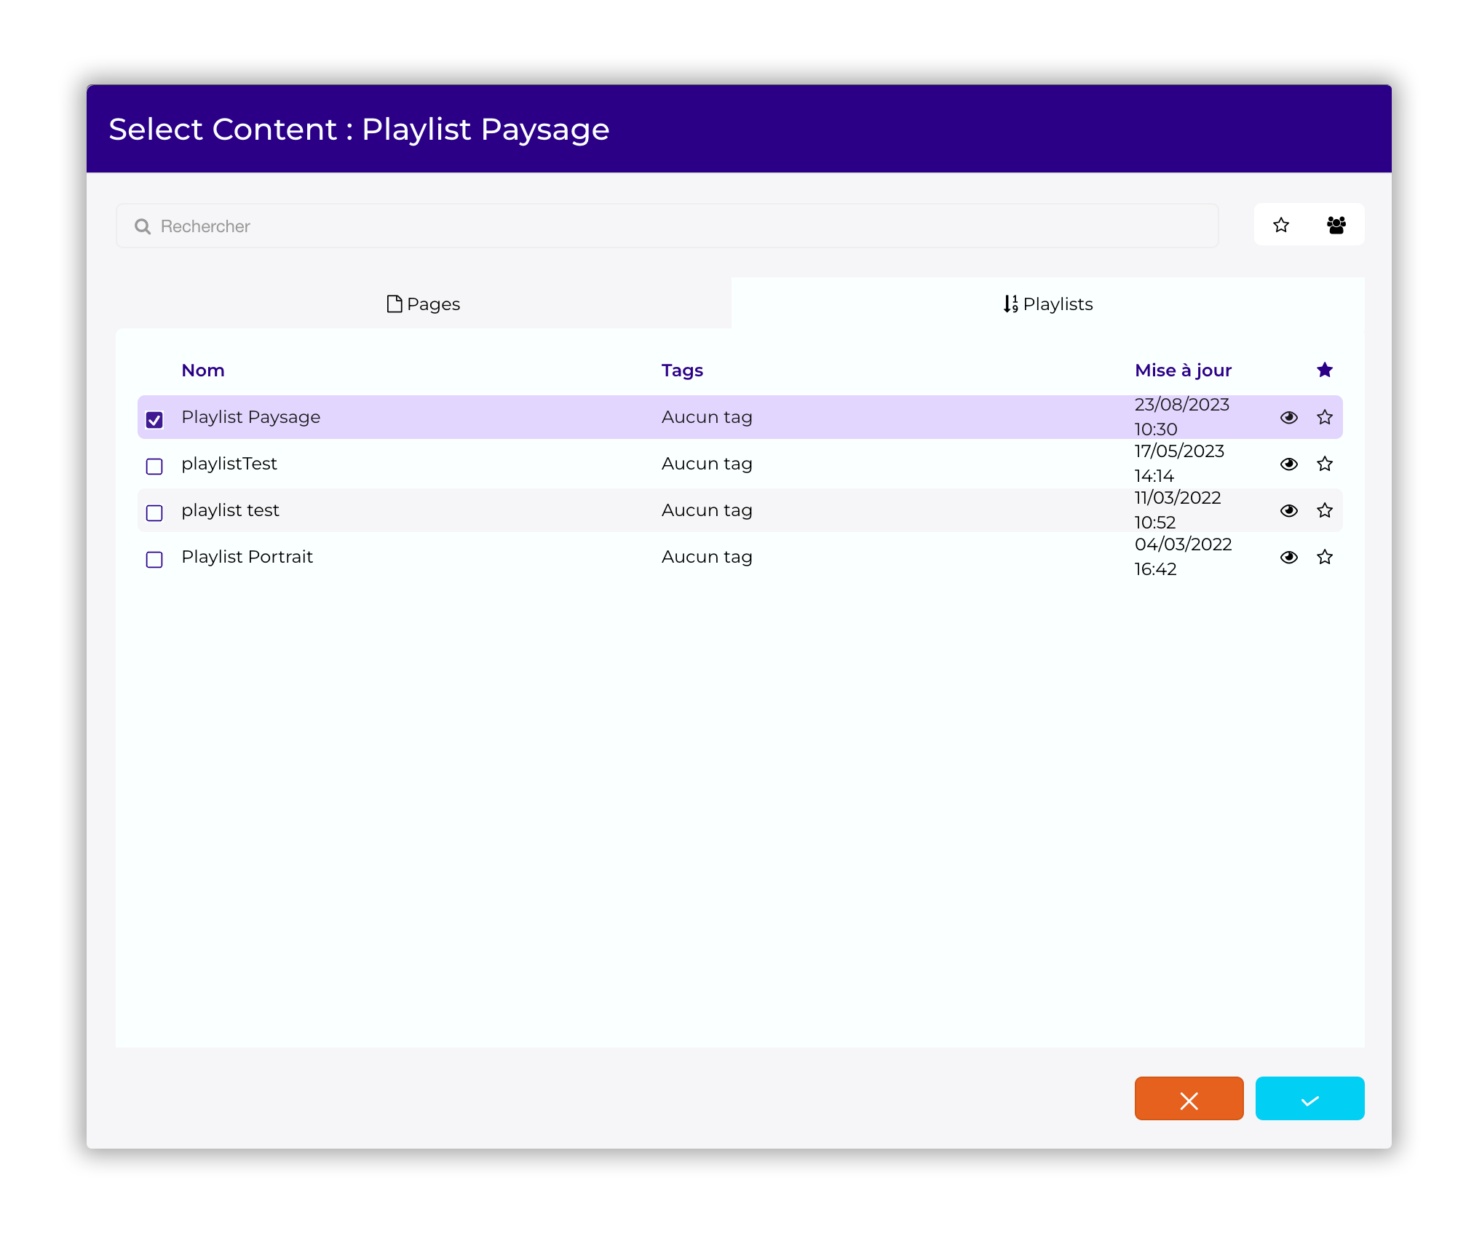Check the playlistTest checkbox
The width and height of the screenshot is (1482, 1236).
(154, 466)
